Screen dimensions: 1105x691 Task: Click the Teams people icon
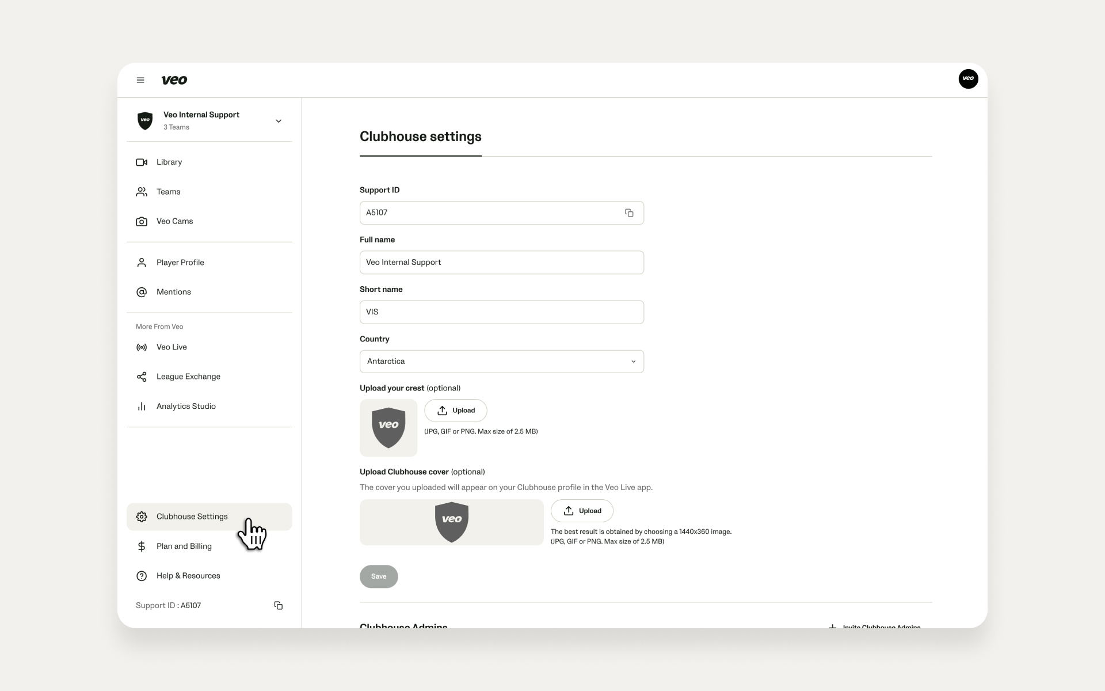142,192
